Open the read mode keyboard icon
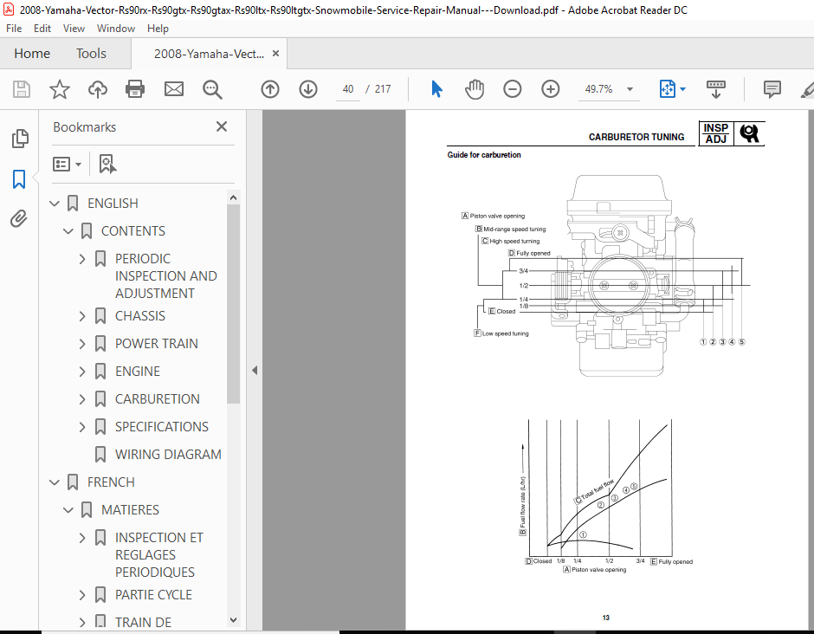The height and width of the screenshot is (634, 814). coord(716,89)
